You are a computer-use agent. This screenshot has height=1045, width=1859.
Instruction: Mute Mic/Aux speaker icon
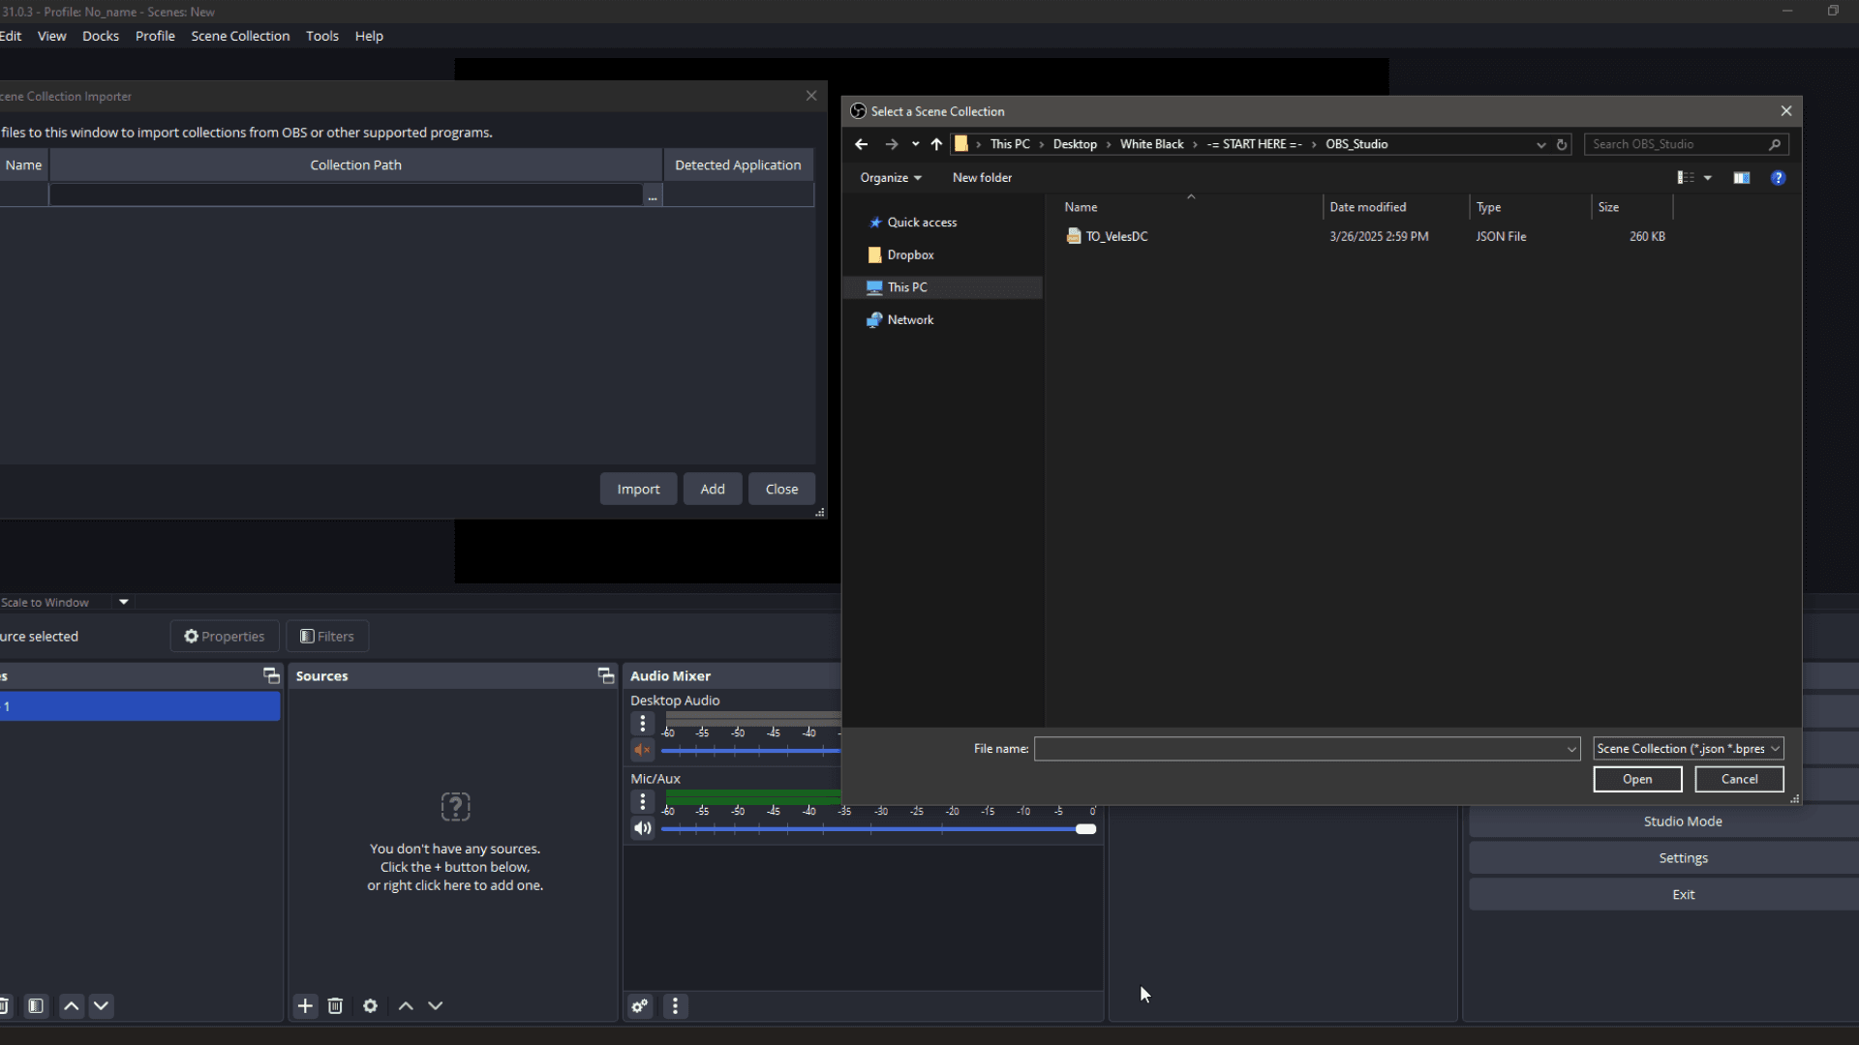click(x=642, y=829)
